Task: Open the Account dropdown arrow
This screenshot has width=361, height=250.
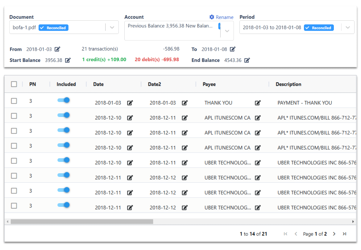Action: coord(227,31)
